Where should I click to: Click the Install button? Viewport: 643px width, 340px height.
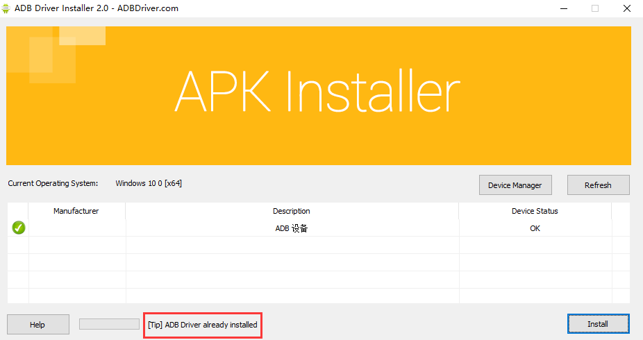tap(598, 324)
